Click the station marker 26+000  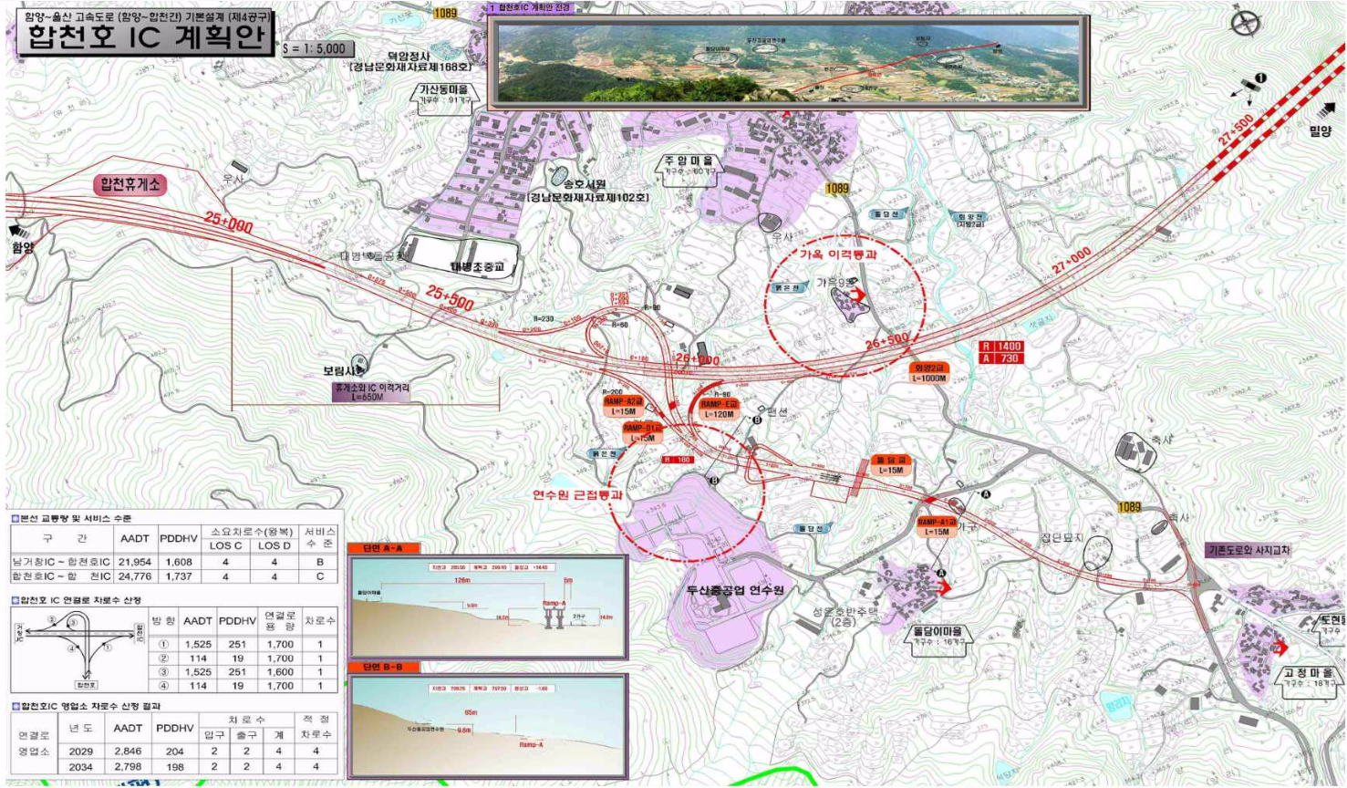coord(697,360)
